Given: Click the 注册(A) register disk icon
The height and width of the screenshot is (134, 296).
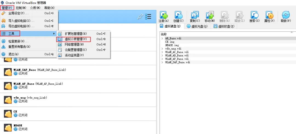Looking at the screenshot, I should pos(164,15).
